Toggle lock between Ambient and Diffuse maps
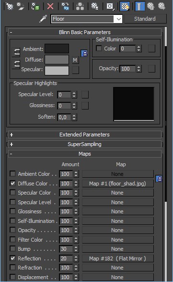Image resolution: width=173 pixels, height=282 pixels. tap(159, 179)
